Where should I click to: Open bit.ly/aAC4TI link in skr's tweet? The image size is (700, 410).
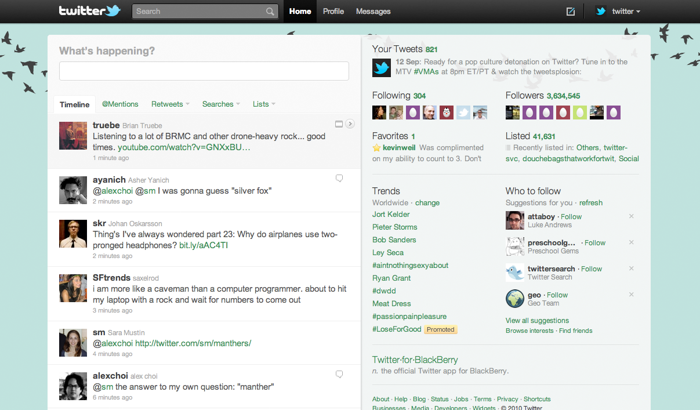point(204,245)
